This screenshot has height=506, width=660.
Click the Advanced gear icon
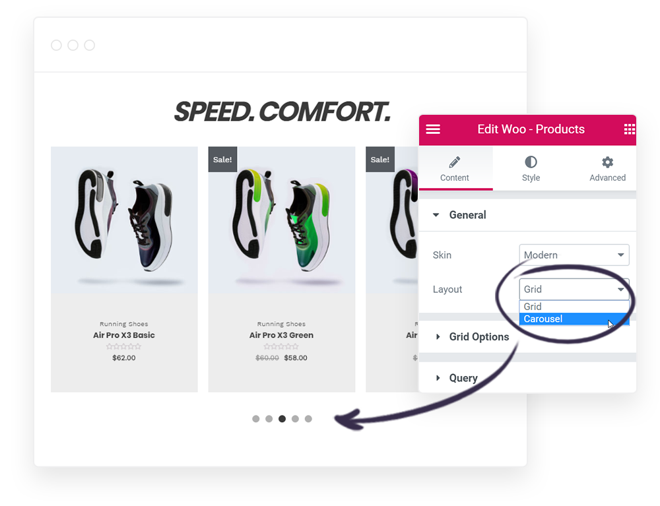[x=607, y=162]
